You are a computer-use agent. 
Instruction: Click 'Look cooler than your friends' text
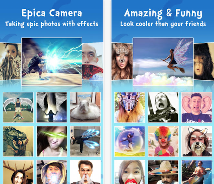[163, 24]
